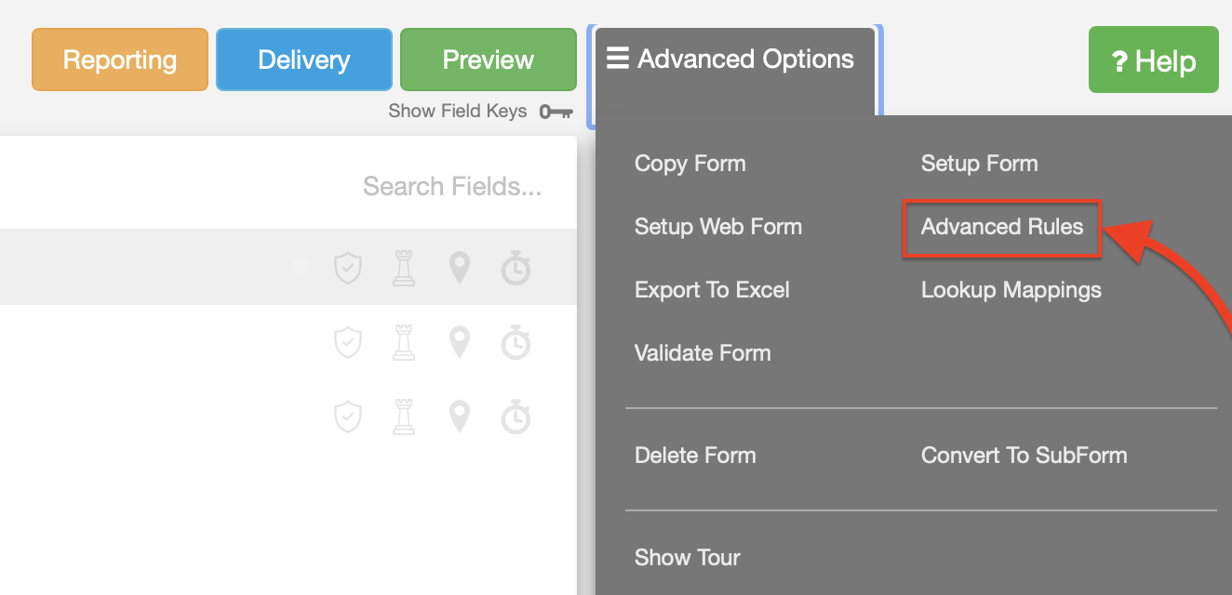This screenshot has height=595, width=1232.
Task: Click the shield checkmark icon in the bottom row
Action: pos(348,417)
